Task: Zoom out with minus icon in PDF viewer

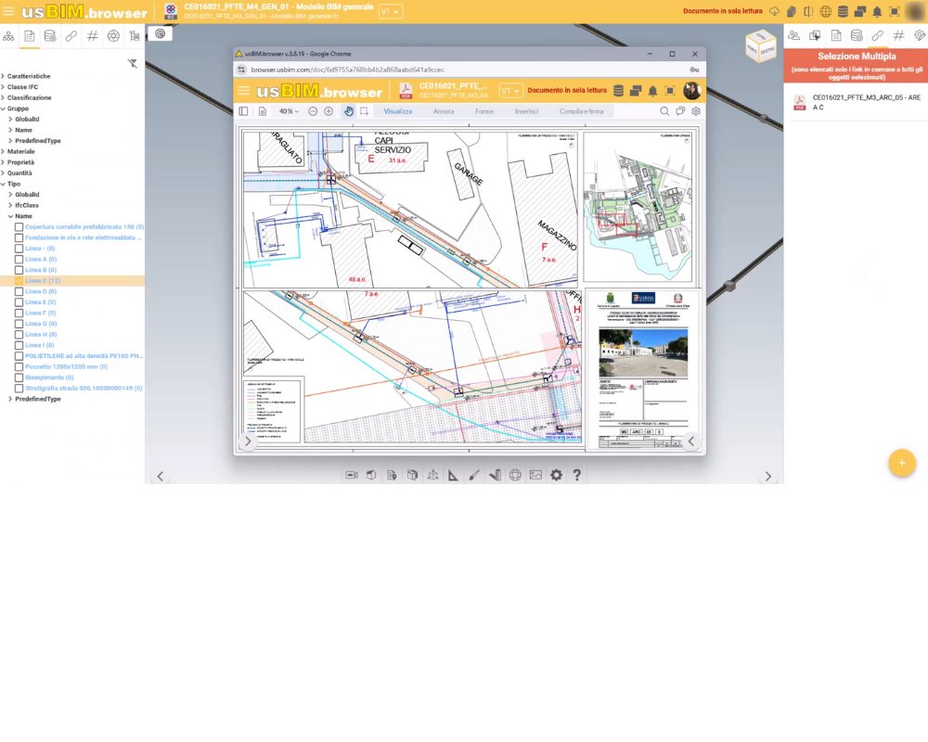Action: pos(313,111)
